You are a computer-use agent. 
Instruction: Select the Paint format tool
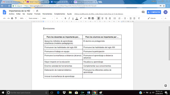(x=16, y=18)
